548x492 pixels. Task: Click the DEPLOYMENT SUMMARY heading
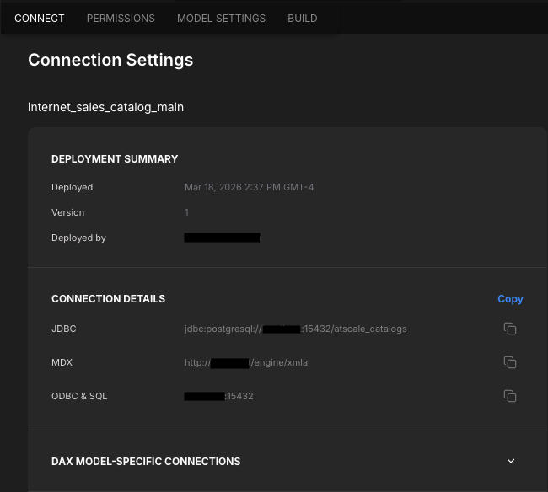tap(115, 159)
